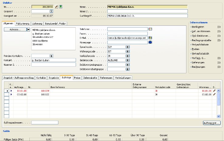The image size is (224, 141).
Task: Select row marker for order 101022
Action: point(6,94)
